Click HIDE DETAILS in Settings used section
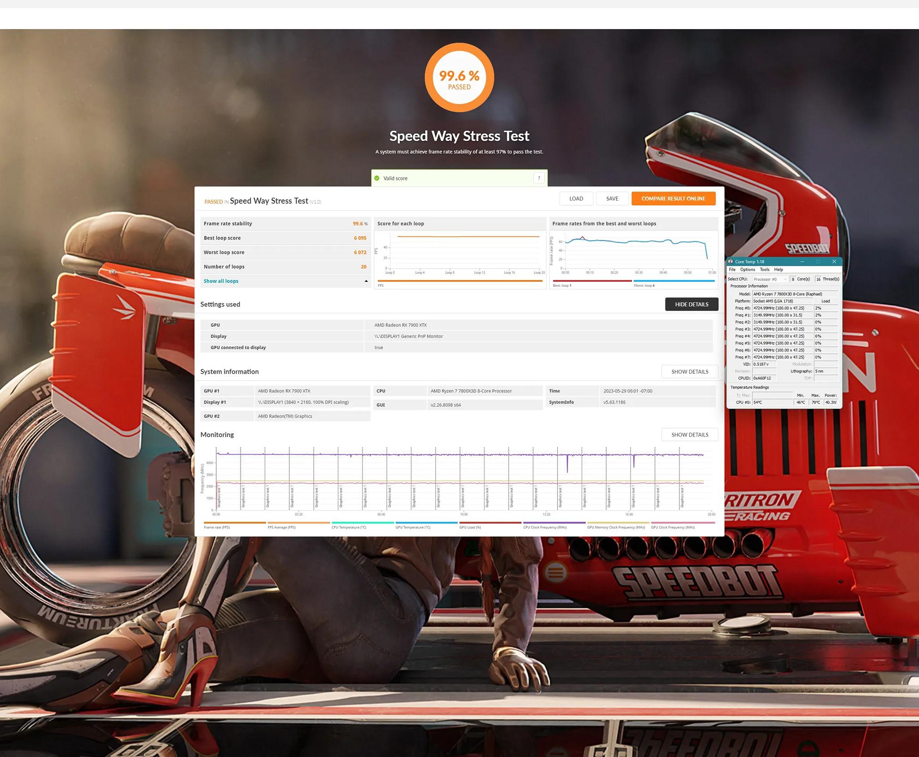 coord(691,304)
